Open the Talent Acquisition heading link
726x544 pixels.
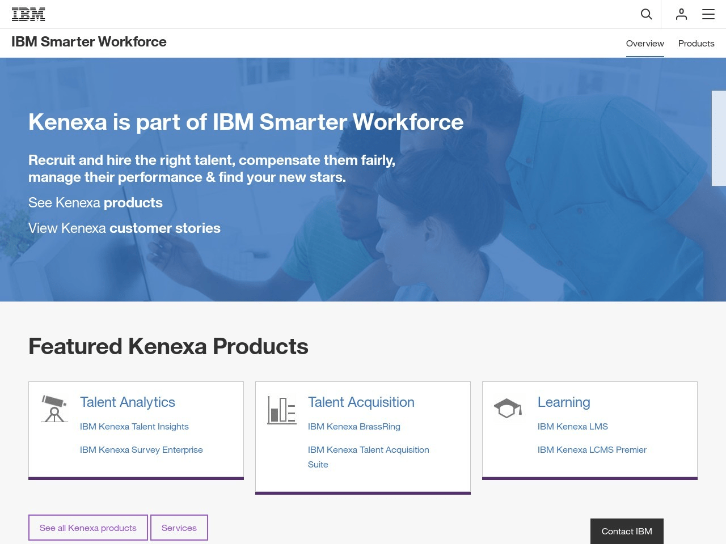point(361,402)
